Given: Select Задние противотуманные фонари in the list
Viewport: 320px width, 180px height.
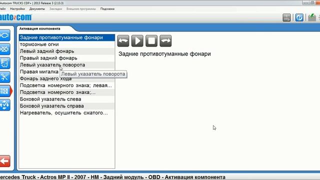Looking at the screenshot, I should (66, 37).
